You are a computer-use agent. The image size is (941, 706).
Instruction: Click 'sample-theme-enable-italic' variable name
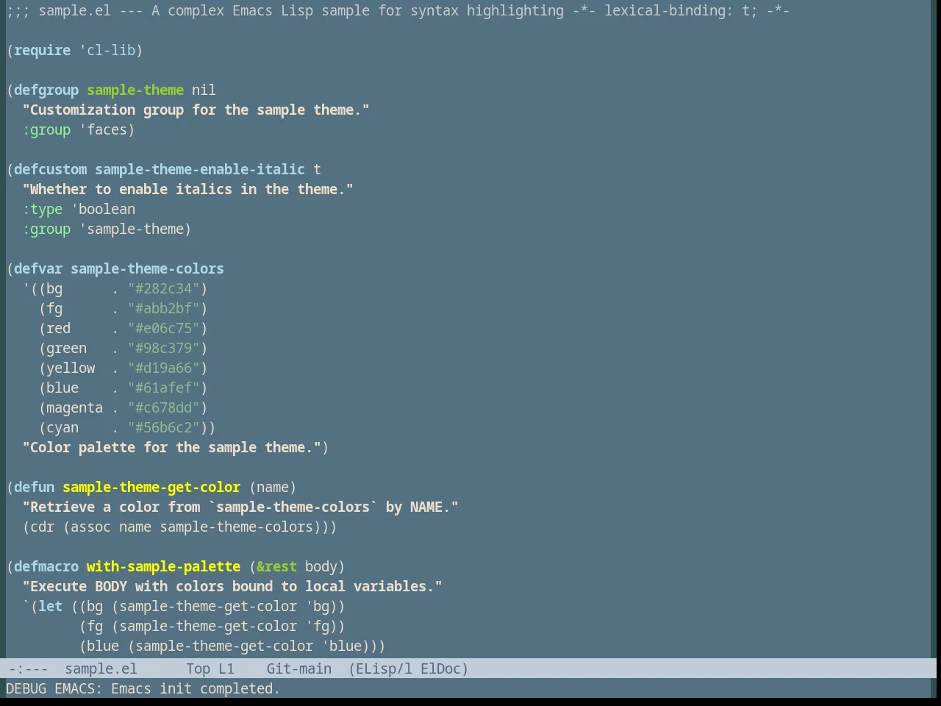[200, 169]
